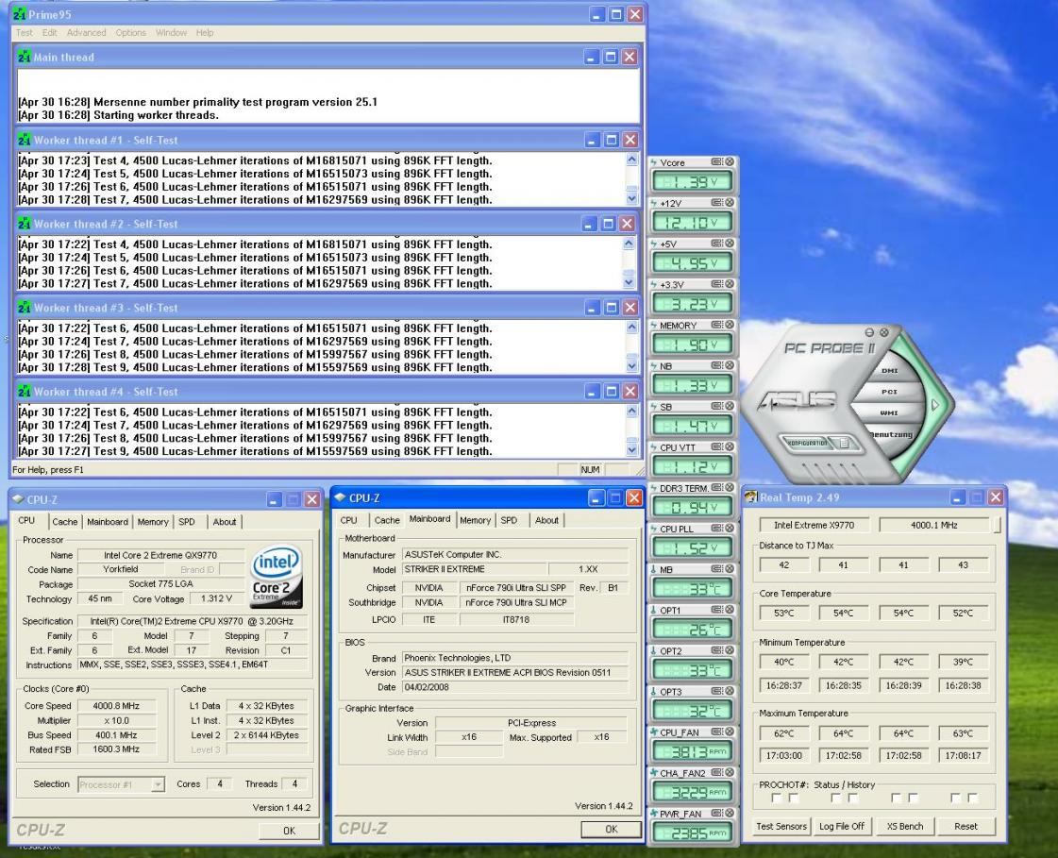
Task: Open the NB sensor settings icon
Action: (x=716, y=365)
